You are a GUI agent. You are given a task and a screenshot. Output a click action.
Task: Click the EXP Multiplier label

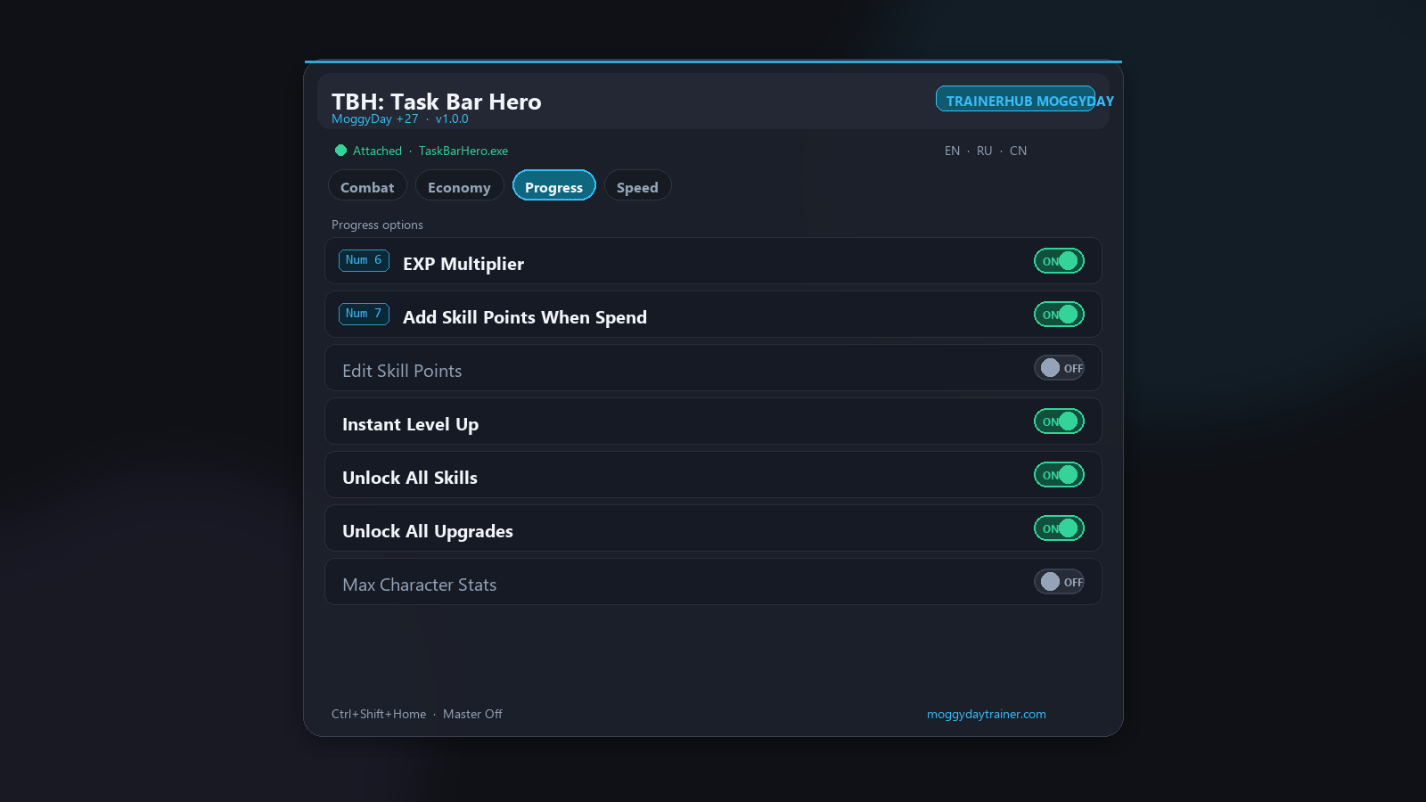[463, 264]
